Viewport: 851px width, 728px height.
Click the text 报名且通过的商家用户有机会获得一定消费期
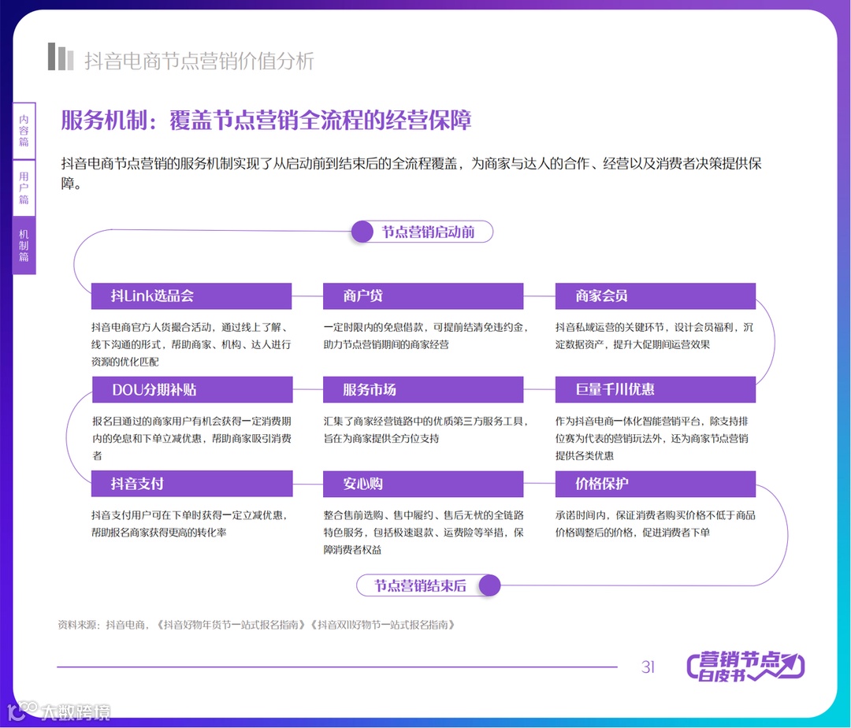(191, 421)
